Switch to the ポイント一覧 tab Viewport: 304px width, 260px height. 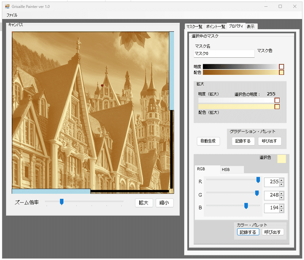tap(215, 27)
